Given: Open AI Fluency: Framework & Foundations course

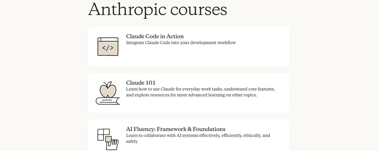Looking at the screenshot, I should click(176, 129).
